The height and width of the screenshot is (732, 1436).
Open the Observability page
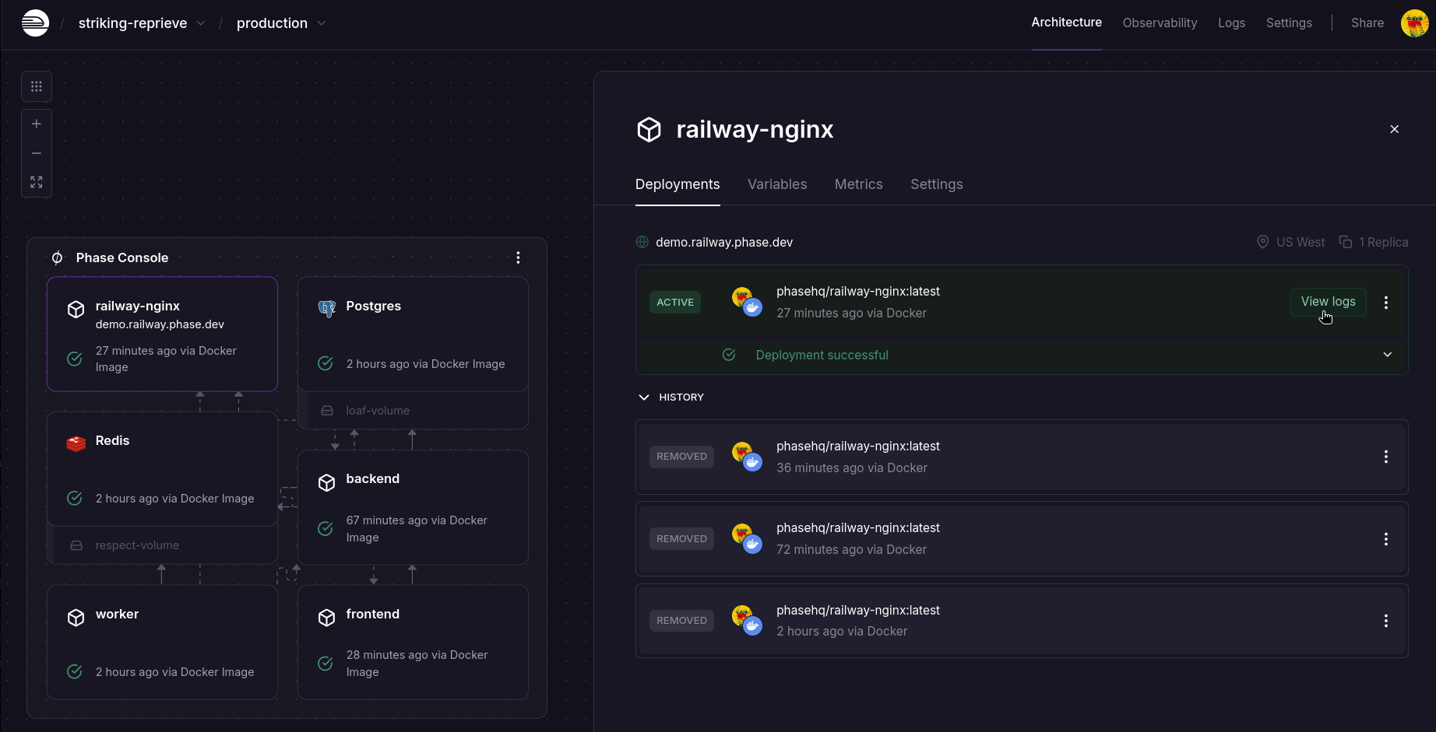1160,23
